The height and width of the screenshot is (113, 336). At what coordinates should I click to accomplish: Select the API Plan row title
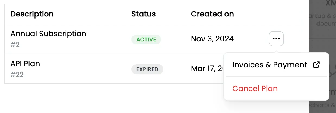pos(25,64)
